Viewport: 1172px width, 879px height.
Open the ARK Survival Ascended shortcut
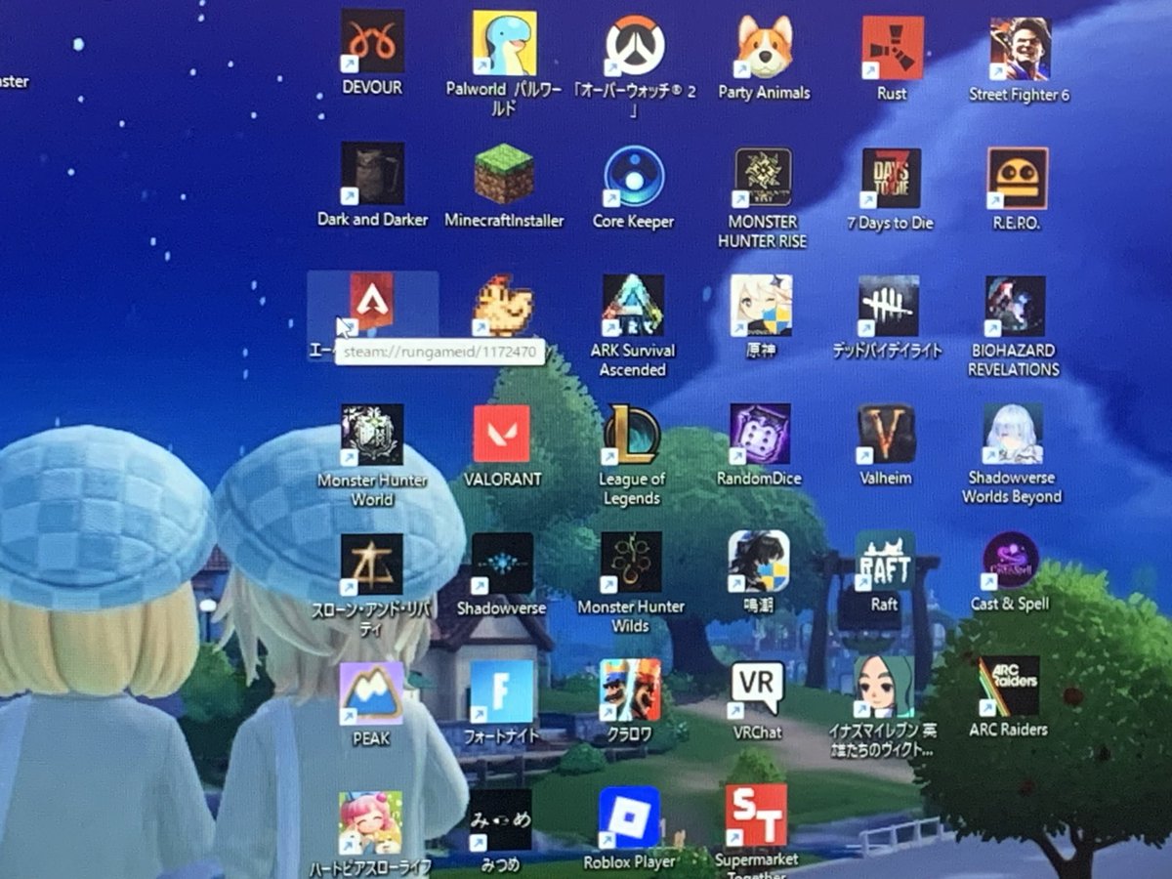633,306
